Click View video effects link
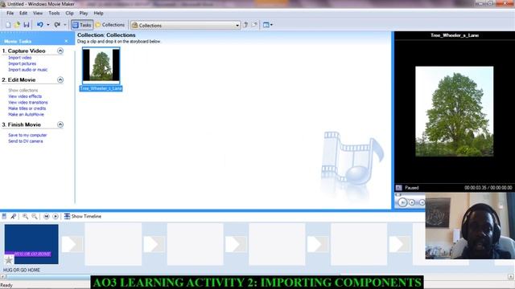 (x=25, y=96)
